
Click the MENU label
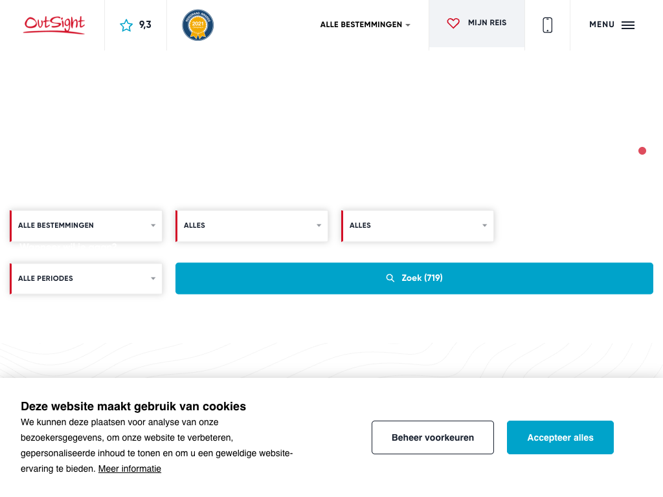click(601, 25)
